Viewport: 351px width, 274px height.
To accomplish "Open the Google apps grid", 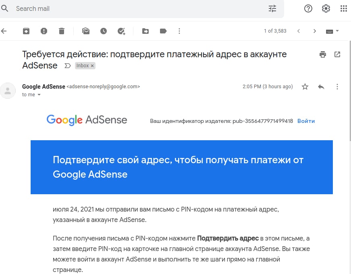I will (x=344, y=8).
